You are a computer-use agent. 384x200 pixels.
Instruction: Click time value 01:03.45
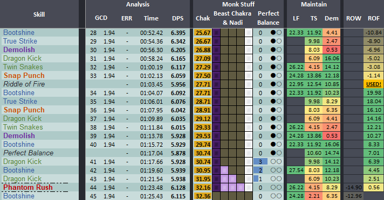152,84
